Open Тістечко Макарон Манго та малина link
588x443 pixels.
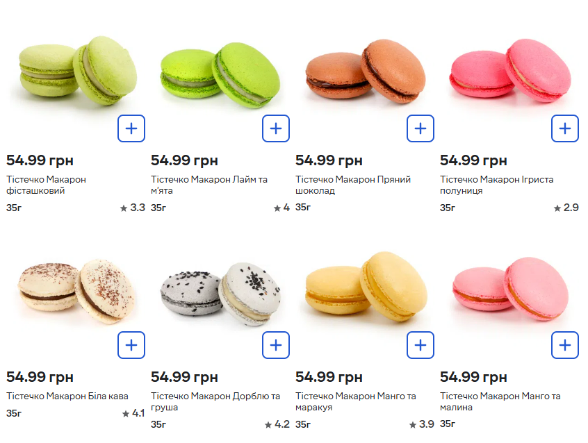[500, 401]
